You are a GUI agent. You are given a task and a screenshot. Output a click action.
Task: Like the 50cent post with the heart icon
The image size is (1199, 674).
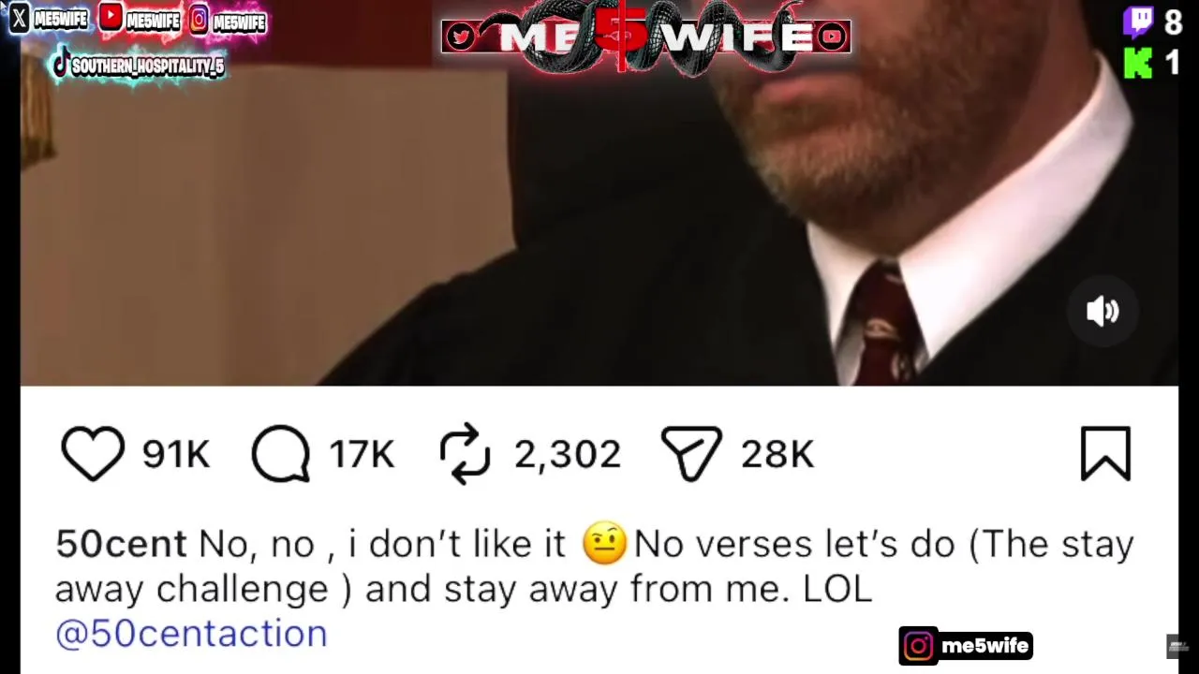(93, 454)
